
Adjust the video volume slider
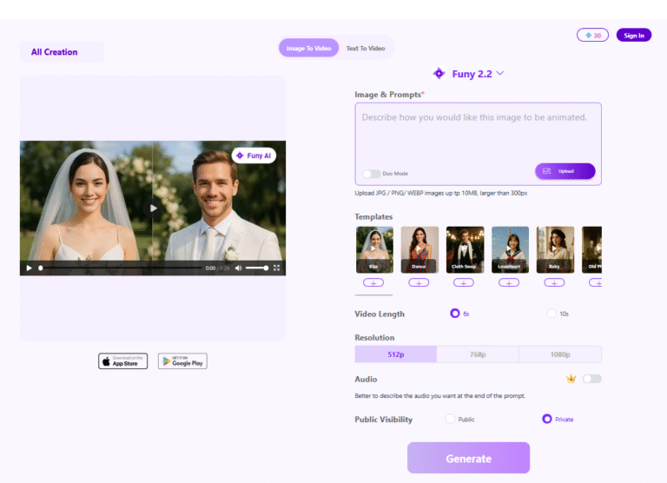(257, 268)
